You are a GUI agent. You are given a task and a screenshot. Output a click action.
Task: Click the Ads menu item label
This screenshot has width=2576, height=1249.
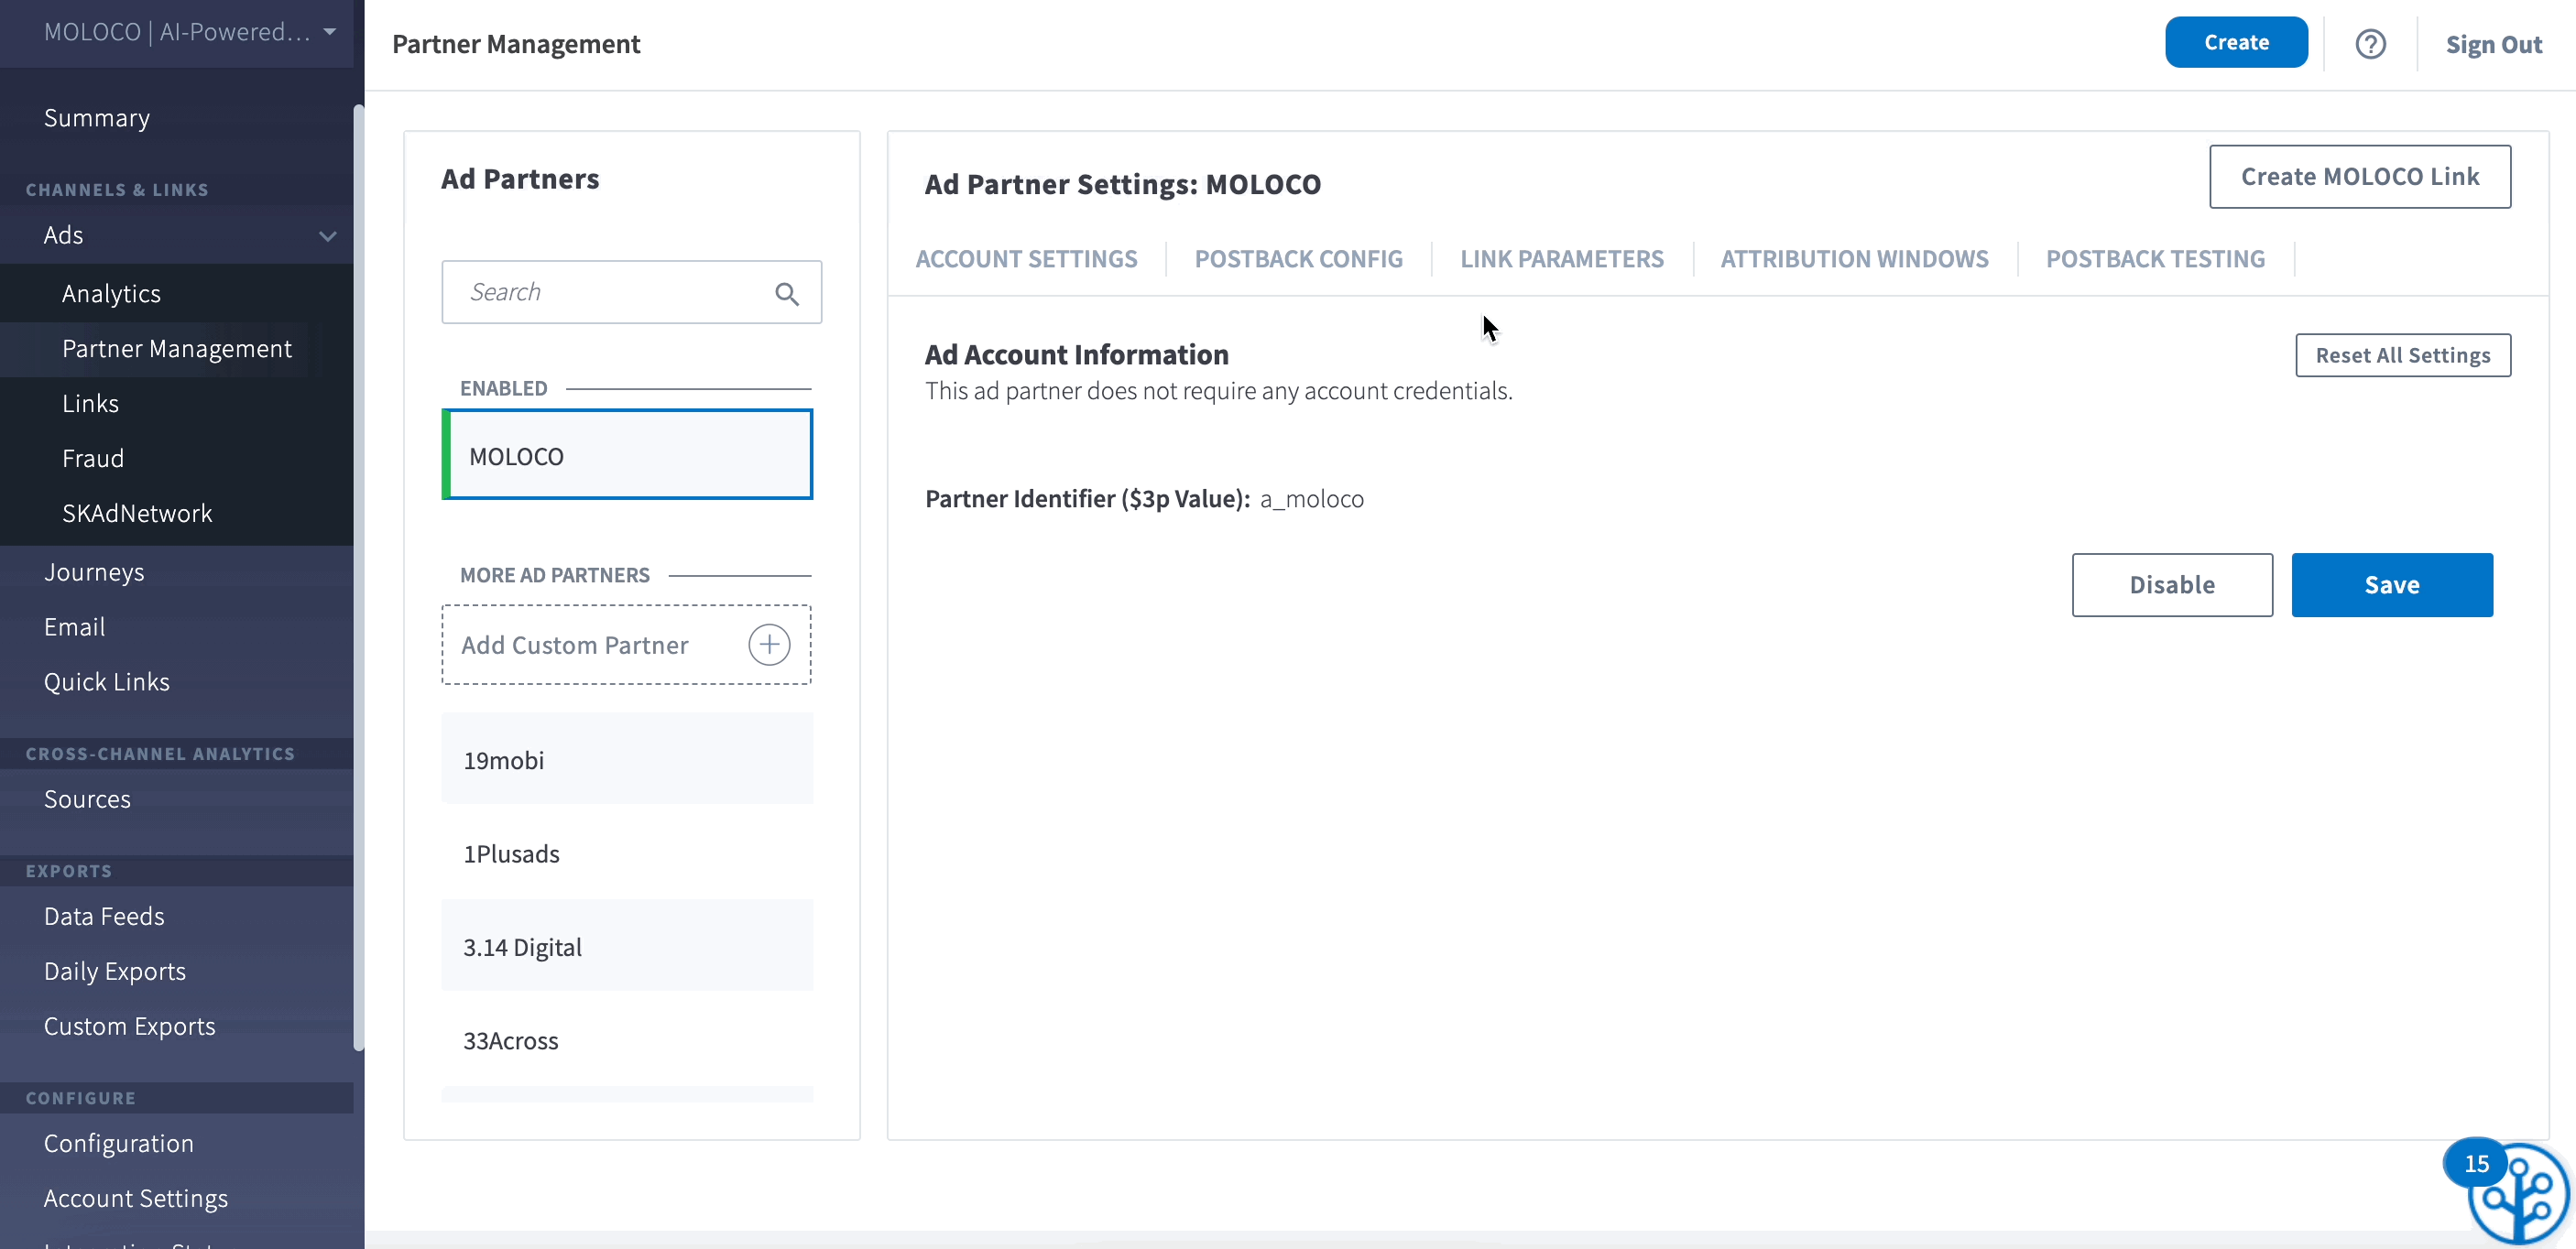pos(63,236)
